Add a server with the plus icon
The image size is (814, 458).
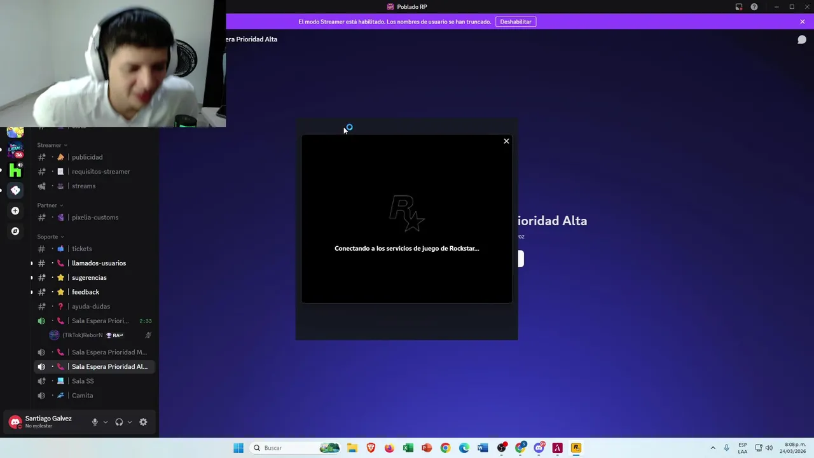15,211
